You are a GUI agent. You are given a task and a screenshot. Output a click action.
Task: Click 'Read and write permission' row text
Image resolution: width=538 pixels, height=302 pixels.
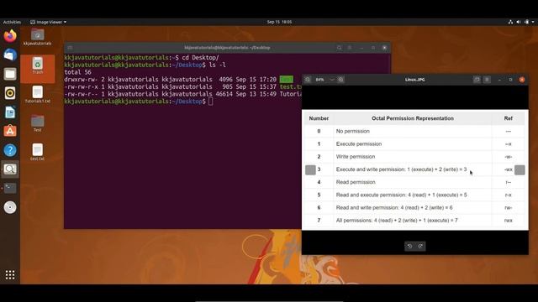click(x=394, y=207)
